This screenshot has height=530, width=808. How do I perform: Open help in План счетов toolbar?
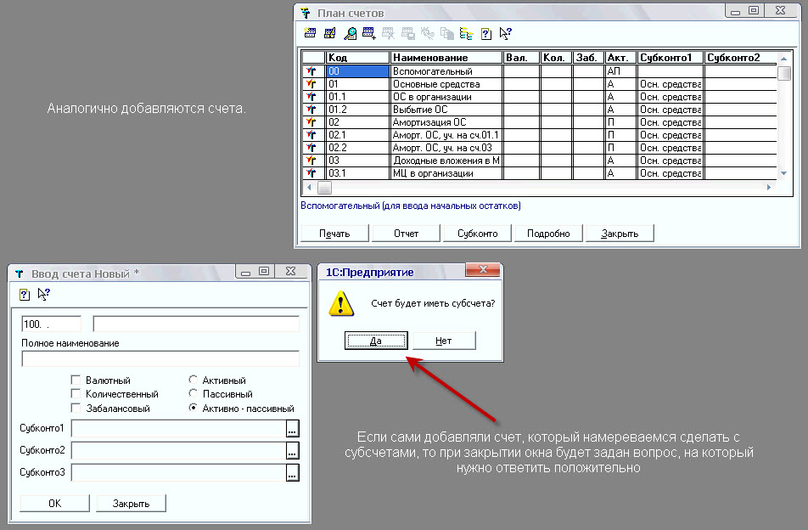[x=486, y=34]
